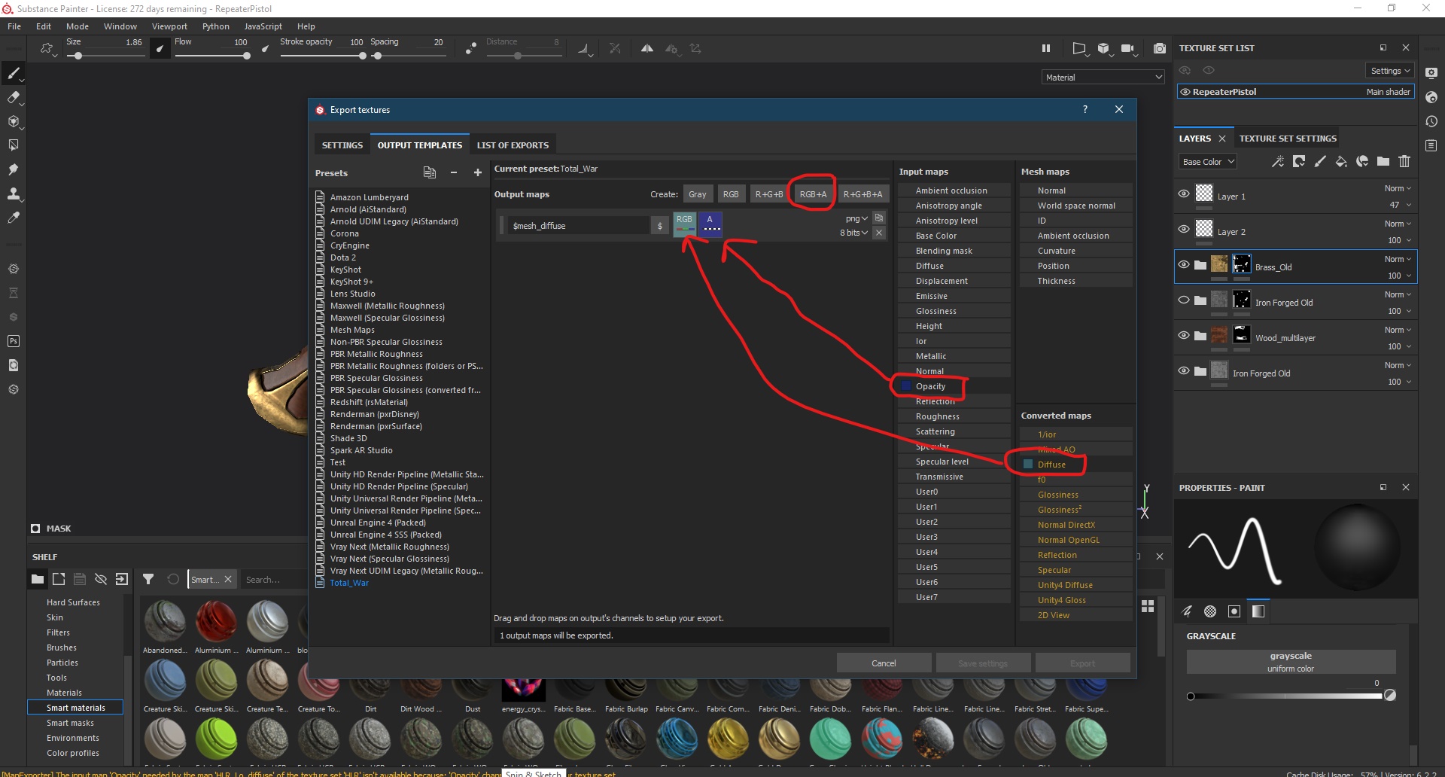This screenshot has width=1445, height=777.
Task: Toggle the alpha button in Properties
Action: coord(1210,611)
